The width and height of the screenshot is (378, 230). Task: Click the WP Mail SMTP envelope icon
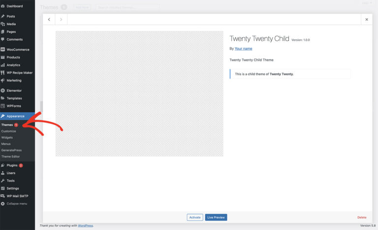click(3, 196)
